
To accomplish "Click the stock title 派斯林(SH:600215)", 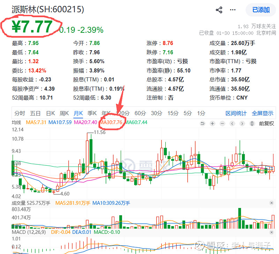I will click(48, 9).
